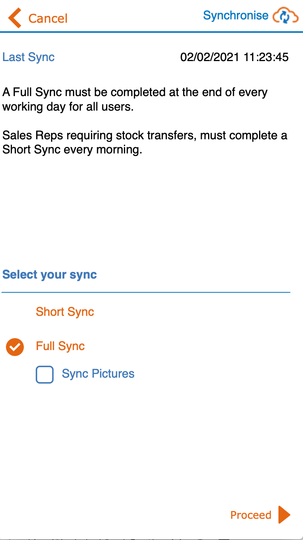
Task: Click the orange checkmark circle icon
Action: (x=15, y=347)
